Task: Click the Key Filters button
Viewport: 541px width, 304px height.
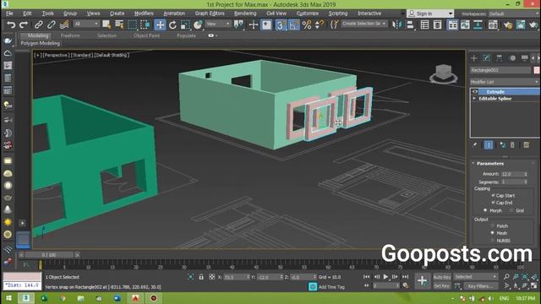Action: (480, 286)
